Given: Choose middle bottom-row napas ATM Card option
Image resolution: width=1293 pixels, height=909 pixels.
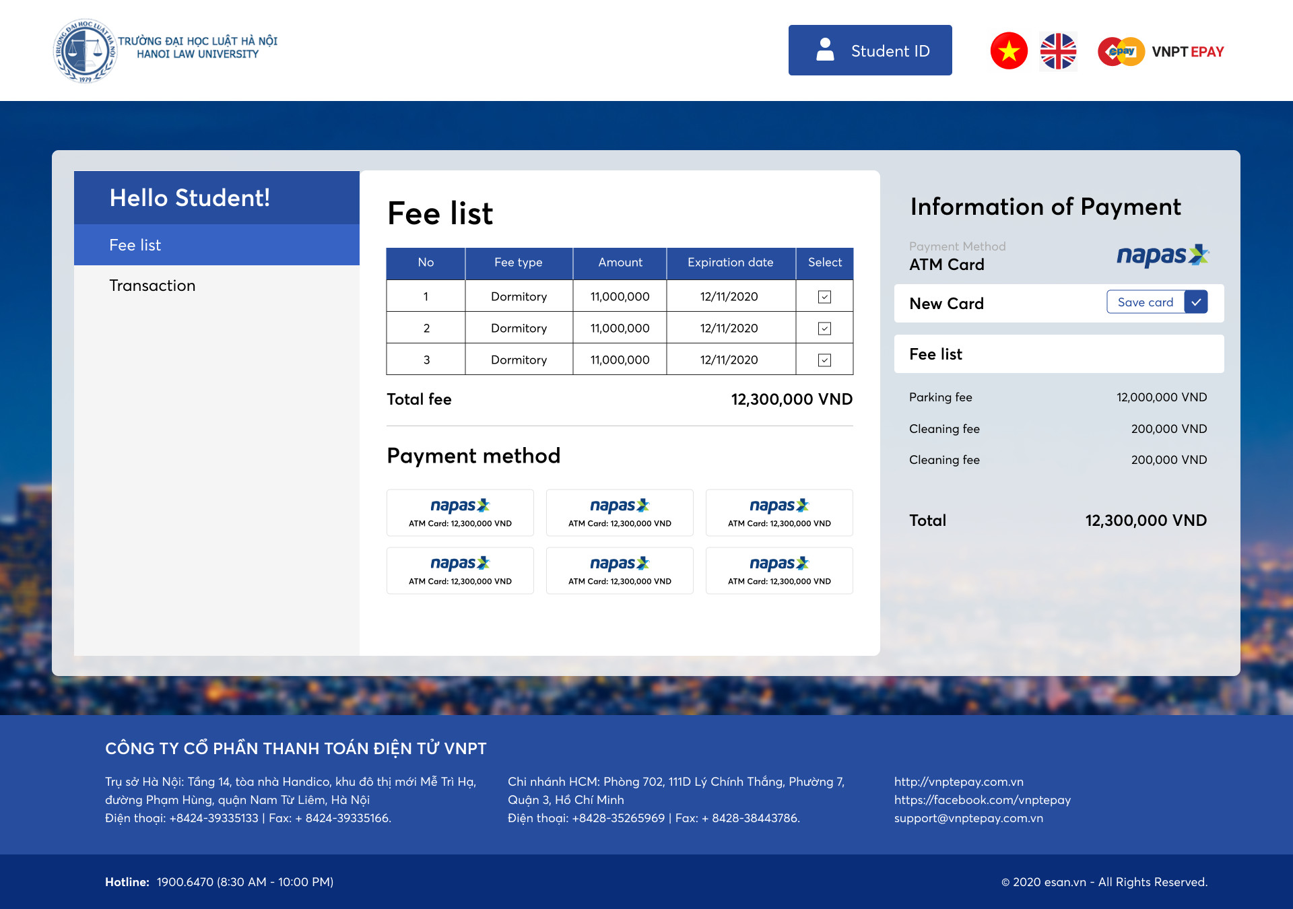Looking at the screenshot, I should point(620,571).
